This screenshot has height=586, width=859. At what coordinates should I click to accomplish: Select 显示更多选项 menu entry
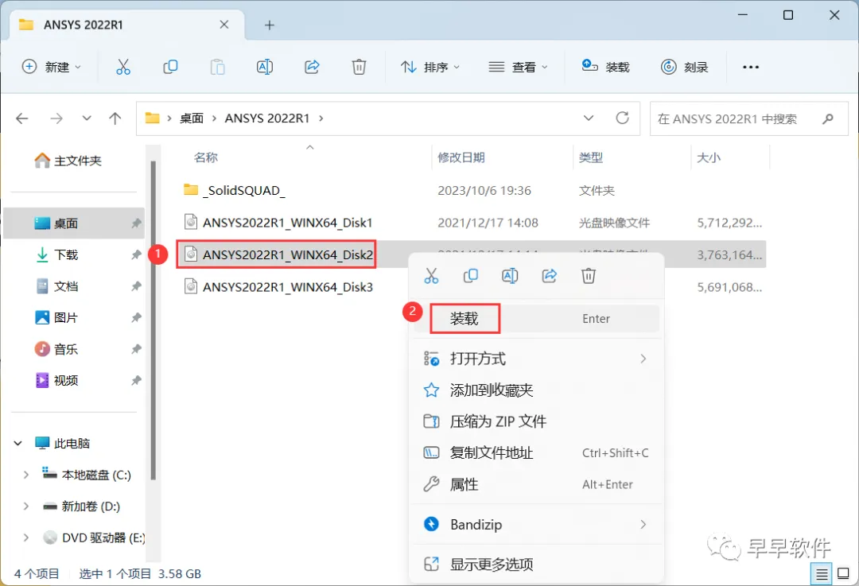point(536,564)
